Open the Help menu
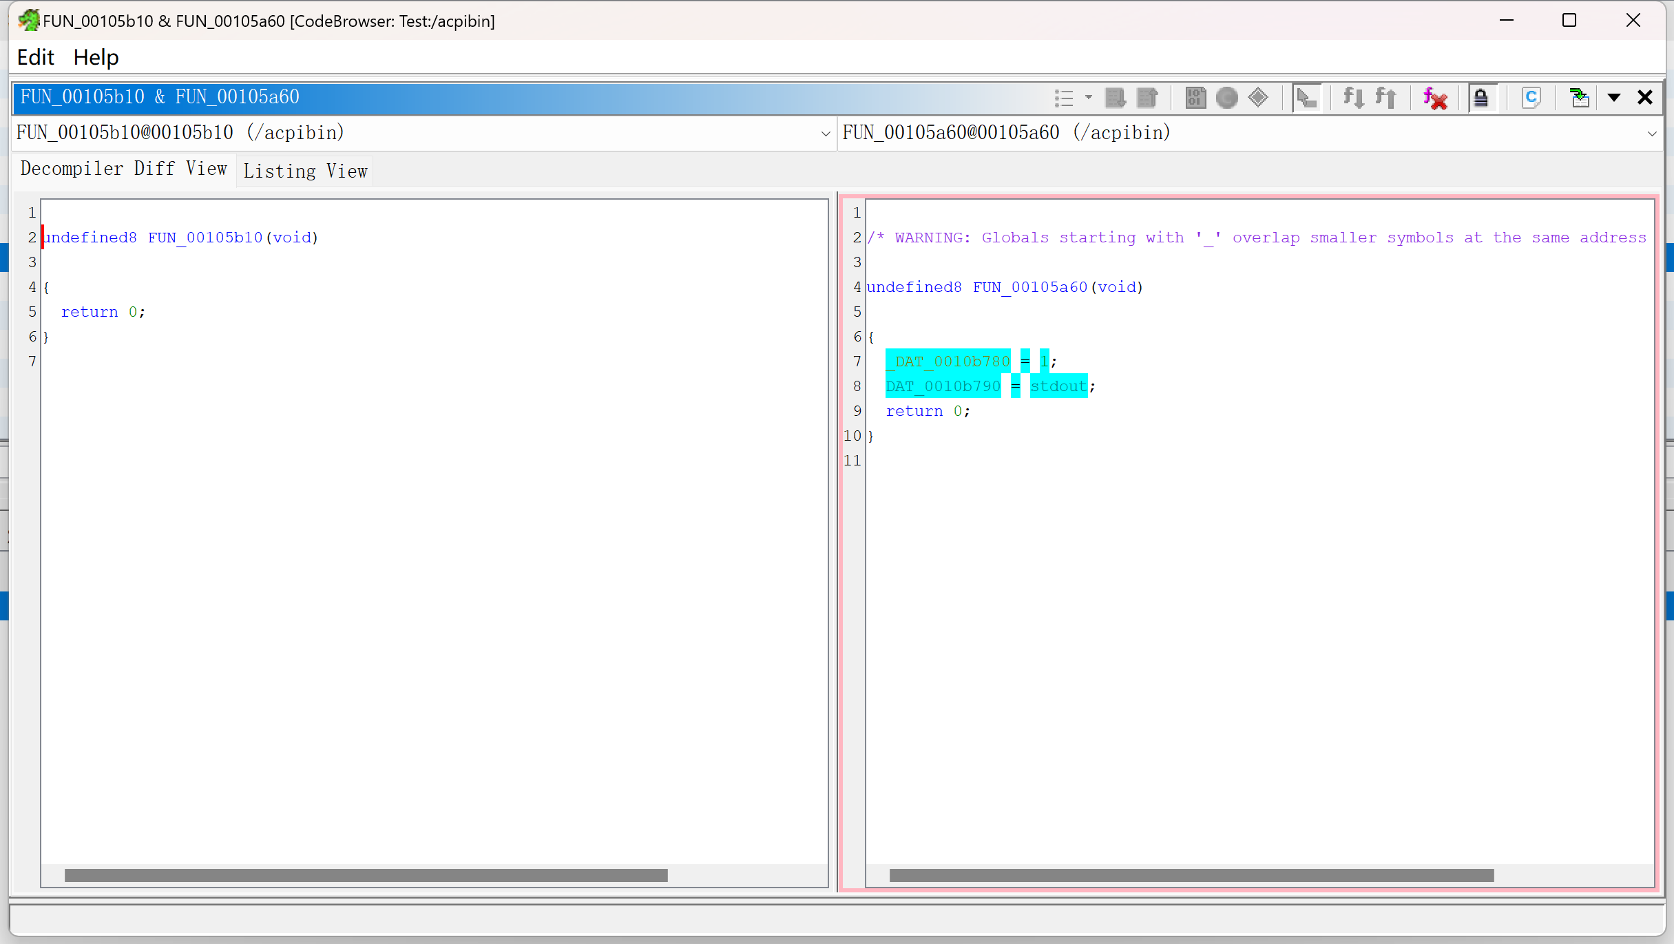1674x944 pixels. 96,57
